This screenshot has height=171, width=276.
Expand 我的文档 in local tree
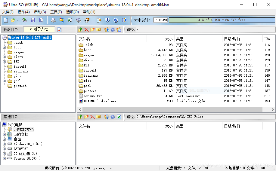pos(5,134)
